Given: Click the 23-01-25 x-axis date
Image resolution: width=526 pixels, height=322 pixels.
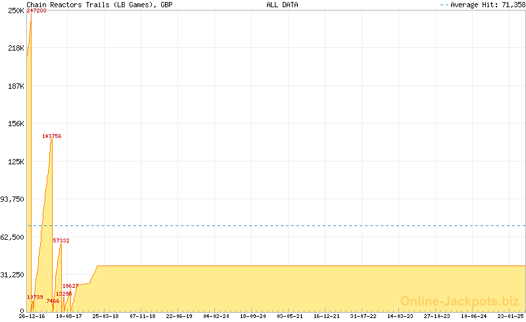Looking at the screenshot, I should [510, 316].
